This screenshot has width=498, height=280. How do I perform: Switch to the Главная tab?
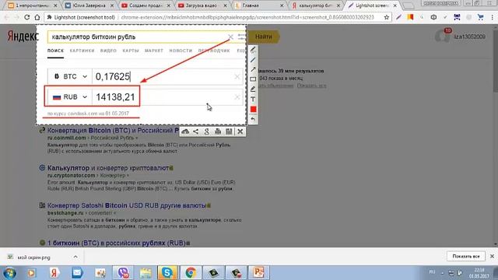[x=258, y=5]
